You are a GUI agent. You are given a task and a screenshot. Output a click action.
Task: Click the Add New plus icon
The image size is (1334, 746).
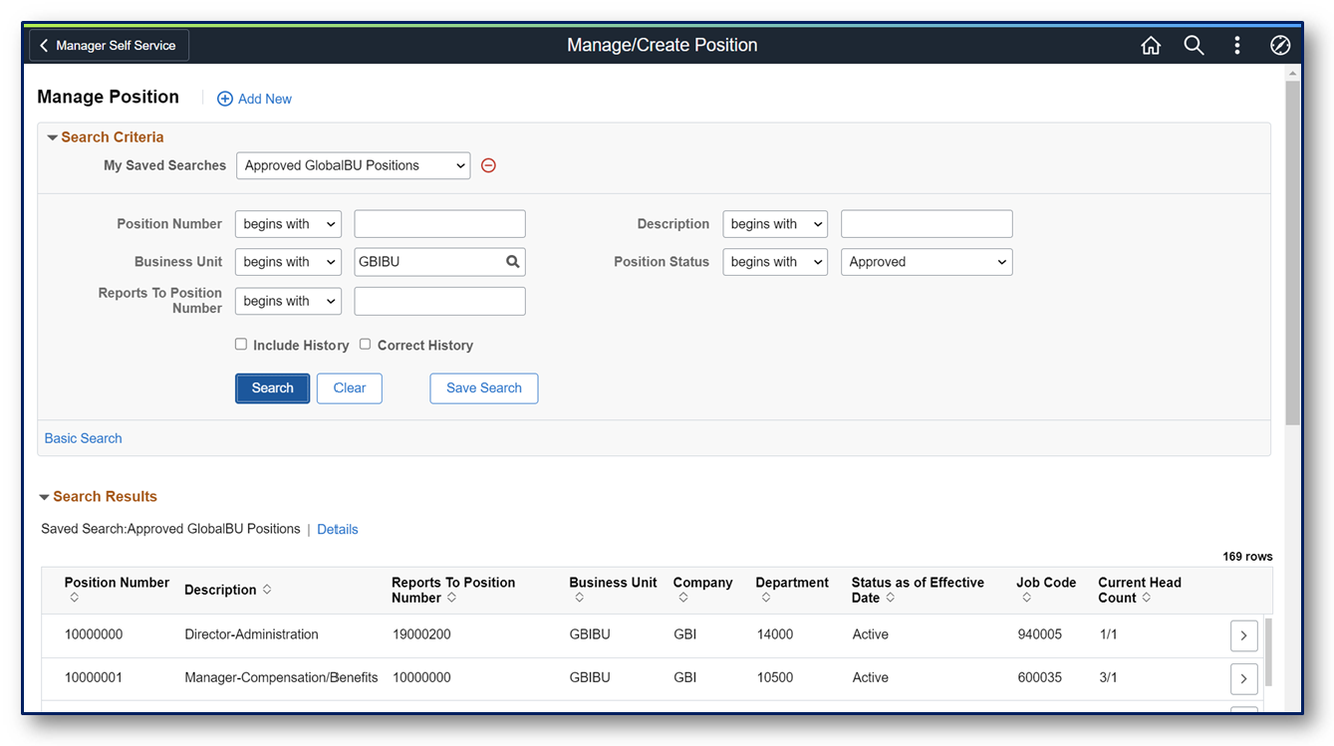pyautogui.click(x=224, y=98)
